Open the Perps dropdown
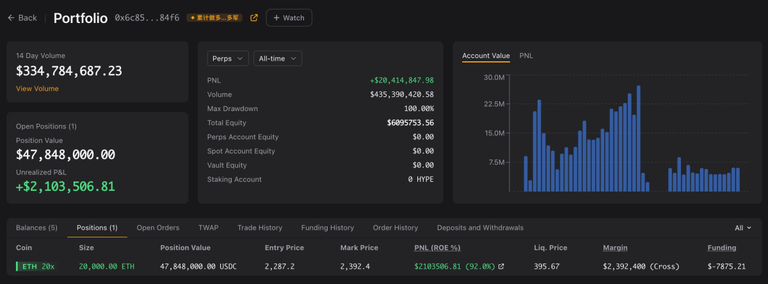This screenshot has height=284, width=768. click(x=228, y=59)
